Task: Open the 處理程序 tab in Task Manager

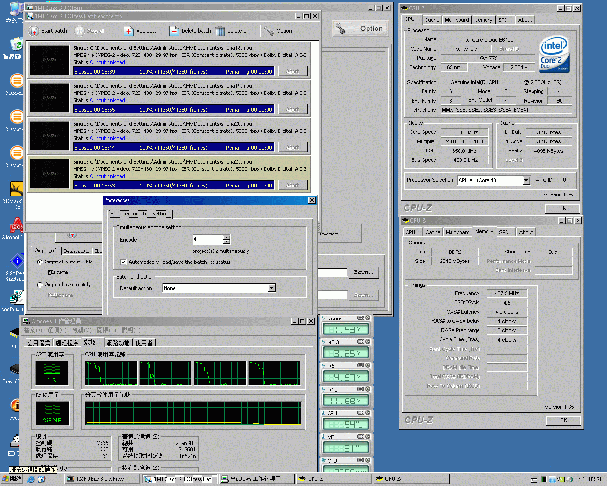Action: click(x=67, y=343)
